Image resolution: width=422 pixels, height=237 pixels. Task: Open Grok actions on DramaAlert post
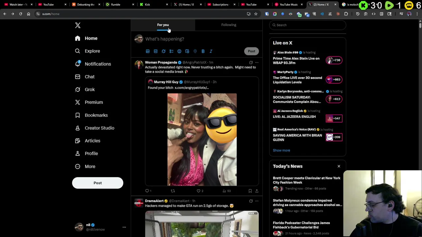(251, 201)
